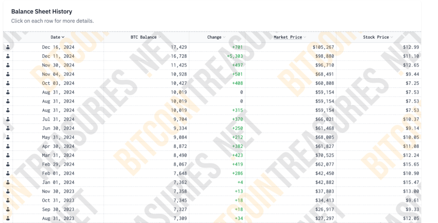Open the Jun 30, 2024 row details
This screenshot has height=223, width=438.
pos(212,128)
